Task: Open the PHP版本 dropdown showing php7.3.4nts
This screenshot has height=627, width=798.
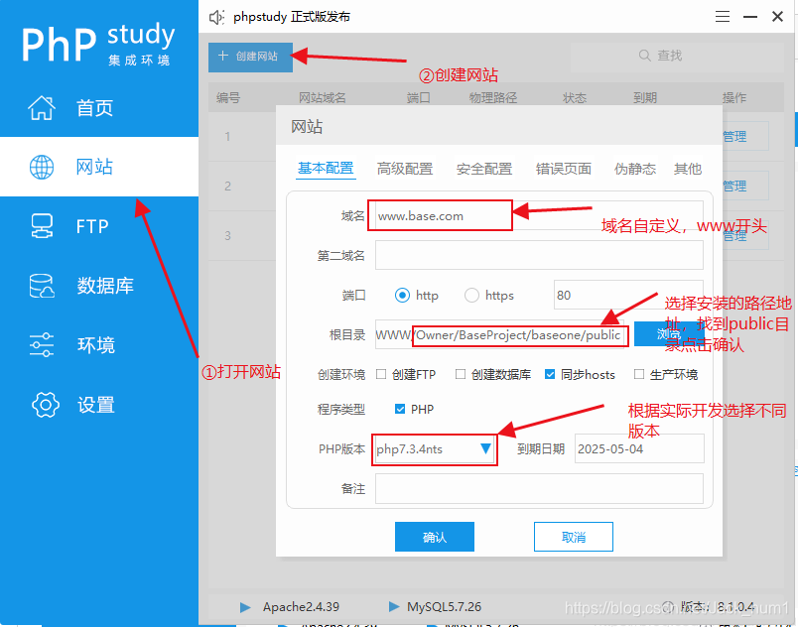Action: point(434,449)
